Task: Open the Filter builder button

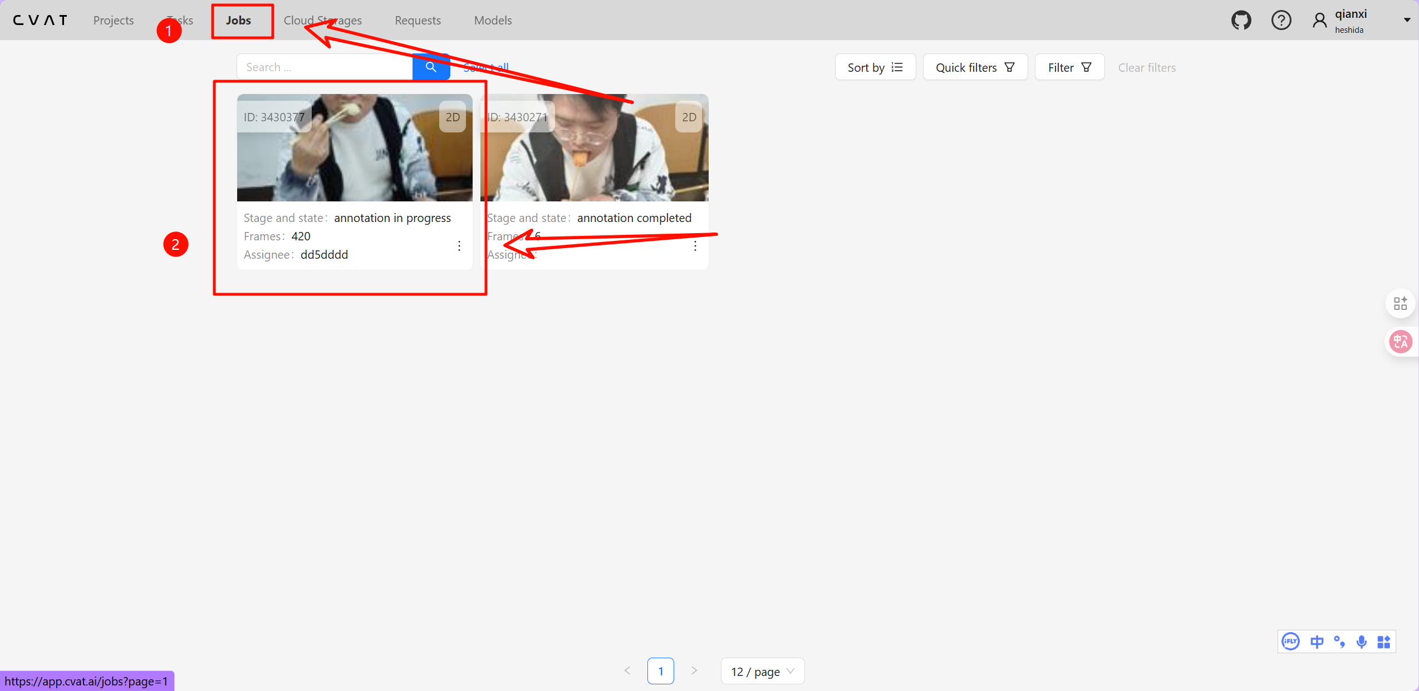Action: click(1069, 67)
